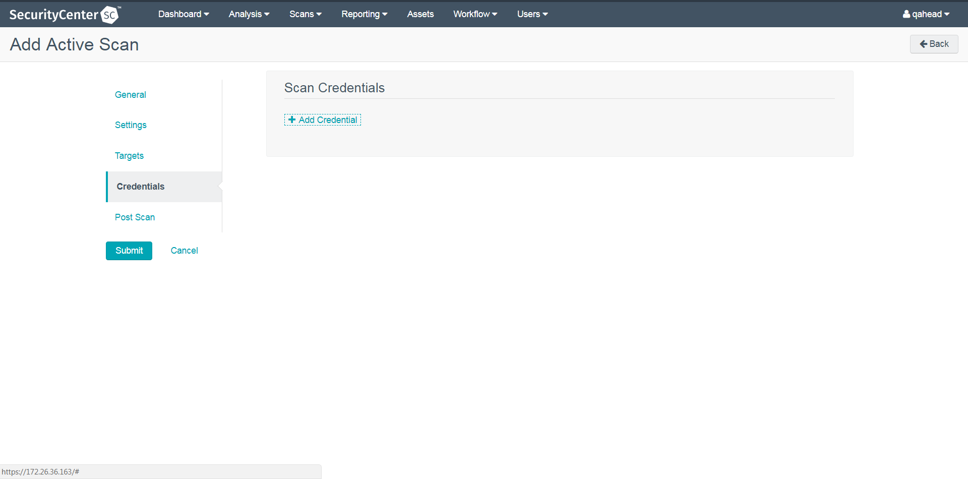The height and width of the screenshot is (479, 968).
Task: Open the qahead user account menu
Action: click(x=926, y=14)
